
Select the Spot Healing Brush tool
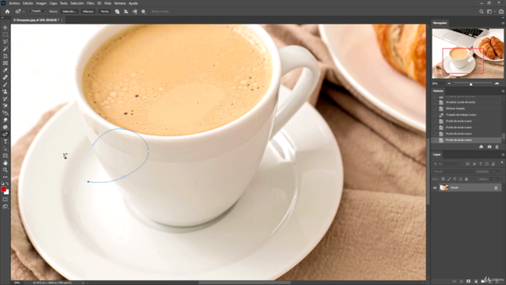coord(6,78)
